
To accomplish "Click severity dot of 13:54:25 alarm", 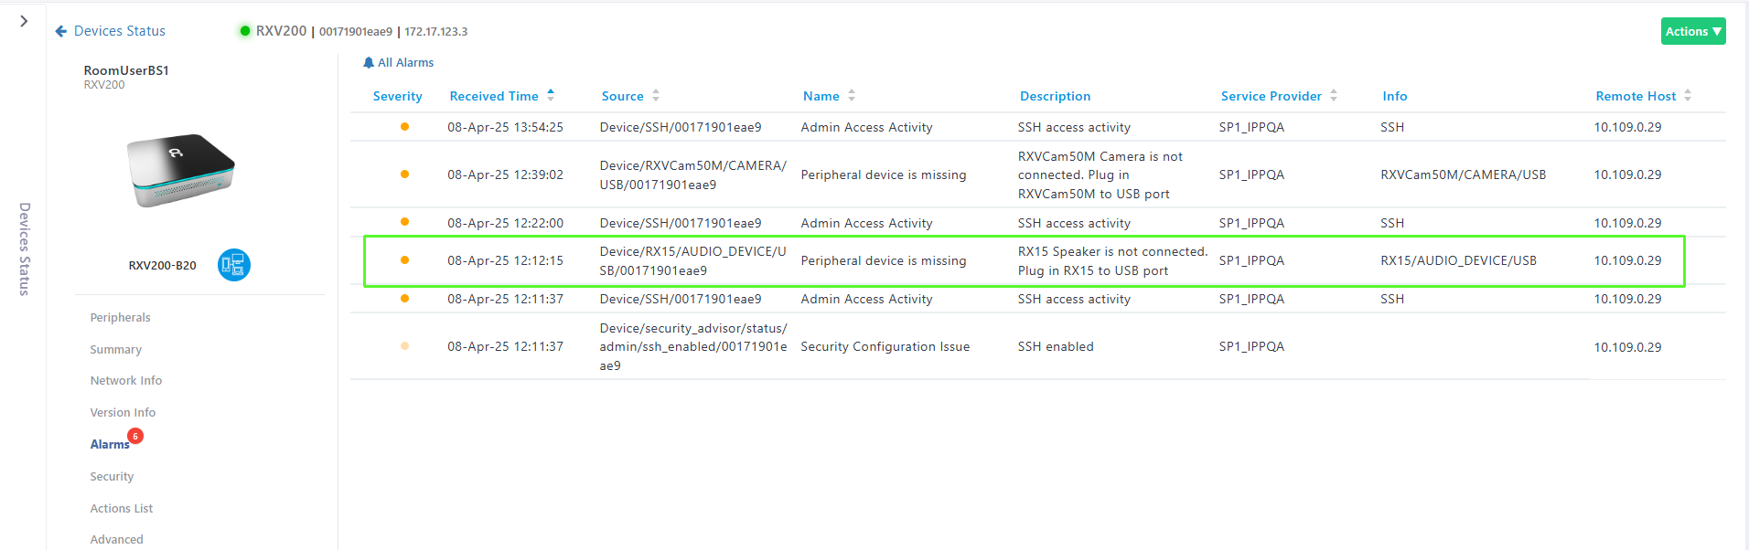I will pos(404,127).
